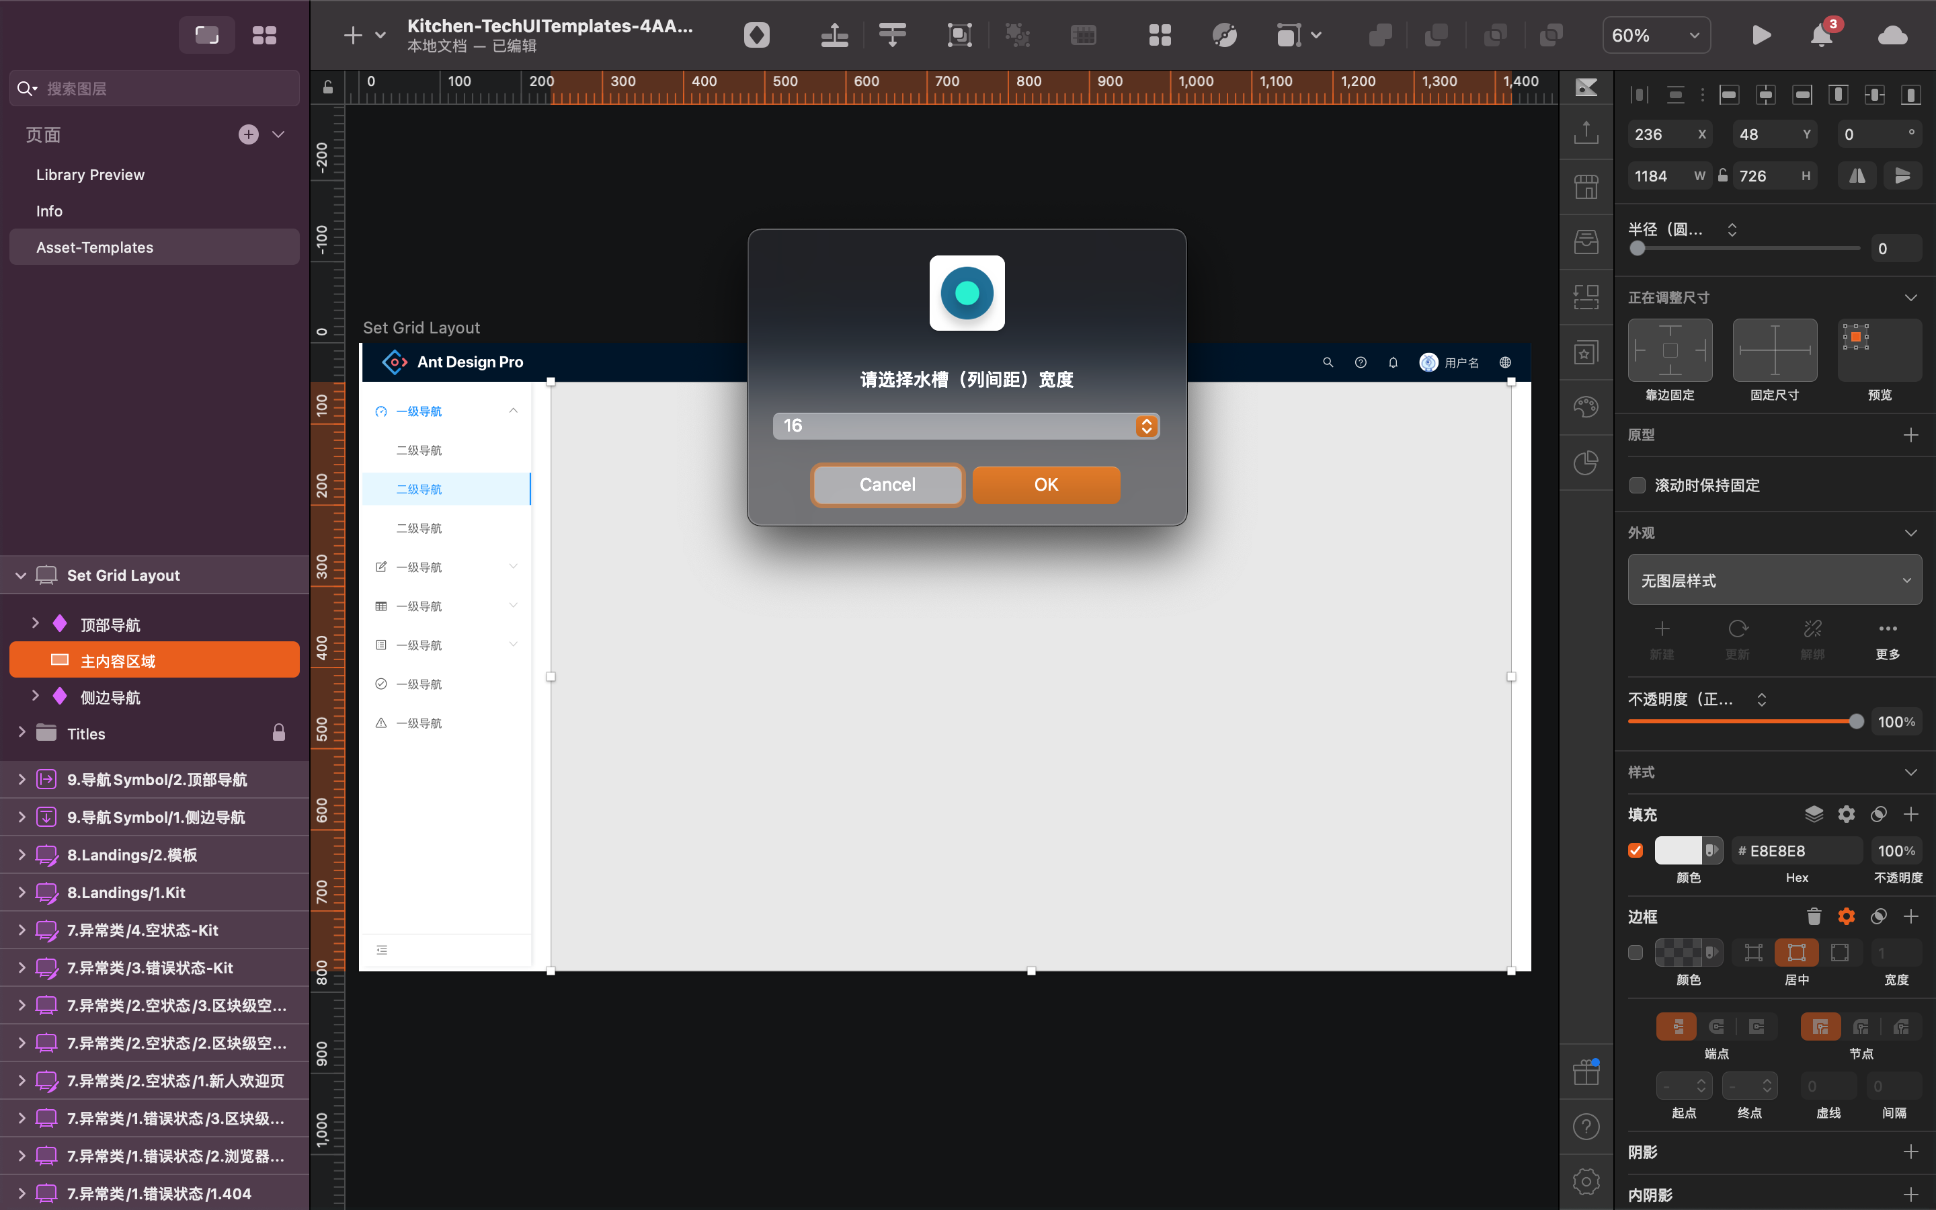Click the notifications bell icon
This screenshot has height=1210, width=1936.
coord(1821,35)
